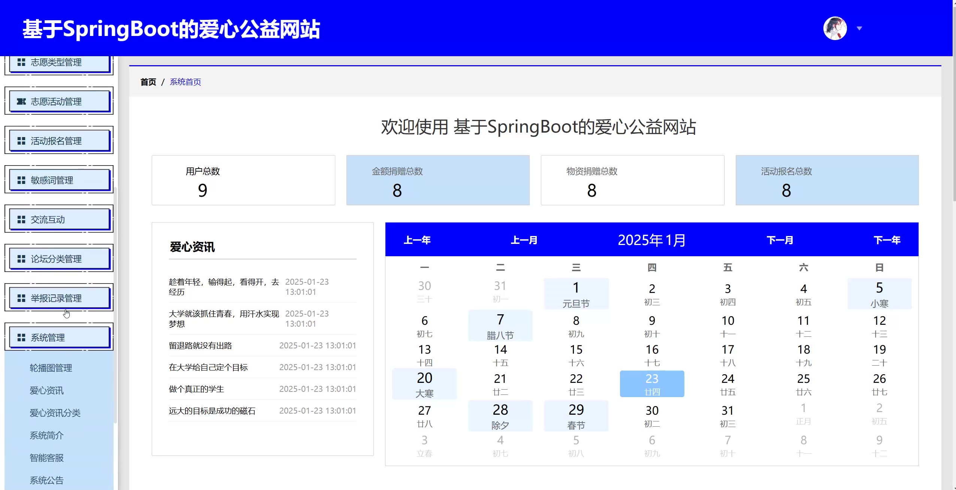Click the grid icon beside 志愿类型管理
Viewport: 956px width, 490px height.
(21, 62)
